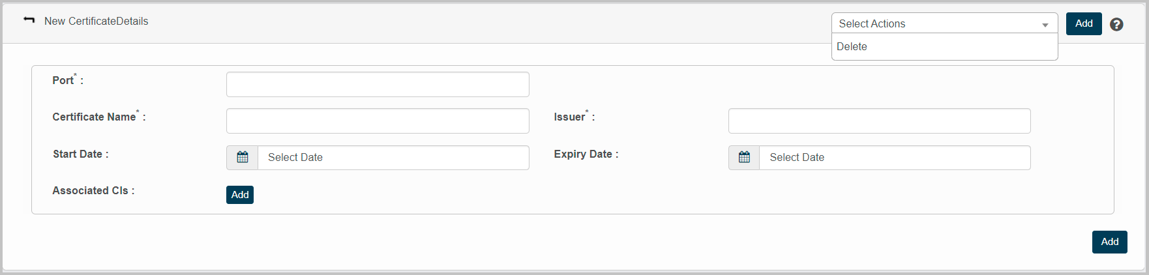
Task: Click Add for Associated CIs
Action: click(240, 195)
